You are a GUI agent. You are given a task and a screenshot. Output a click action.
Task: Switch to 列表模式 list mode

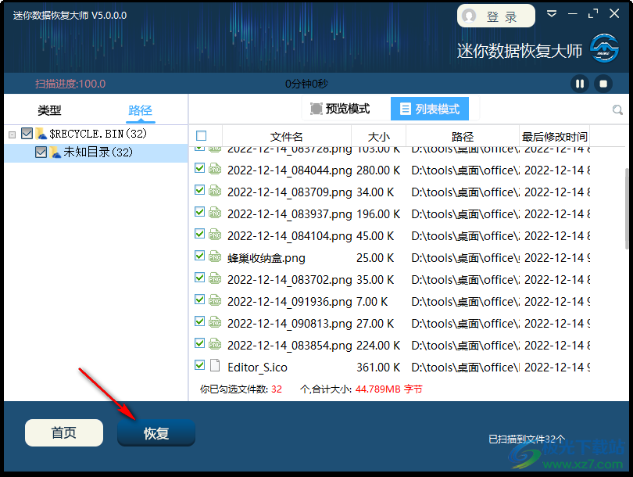(430, 109)
